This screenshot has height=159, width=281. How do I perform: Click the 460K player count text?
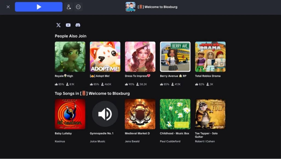pos(108,84)
